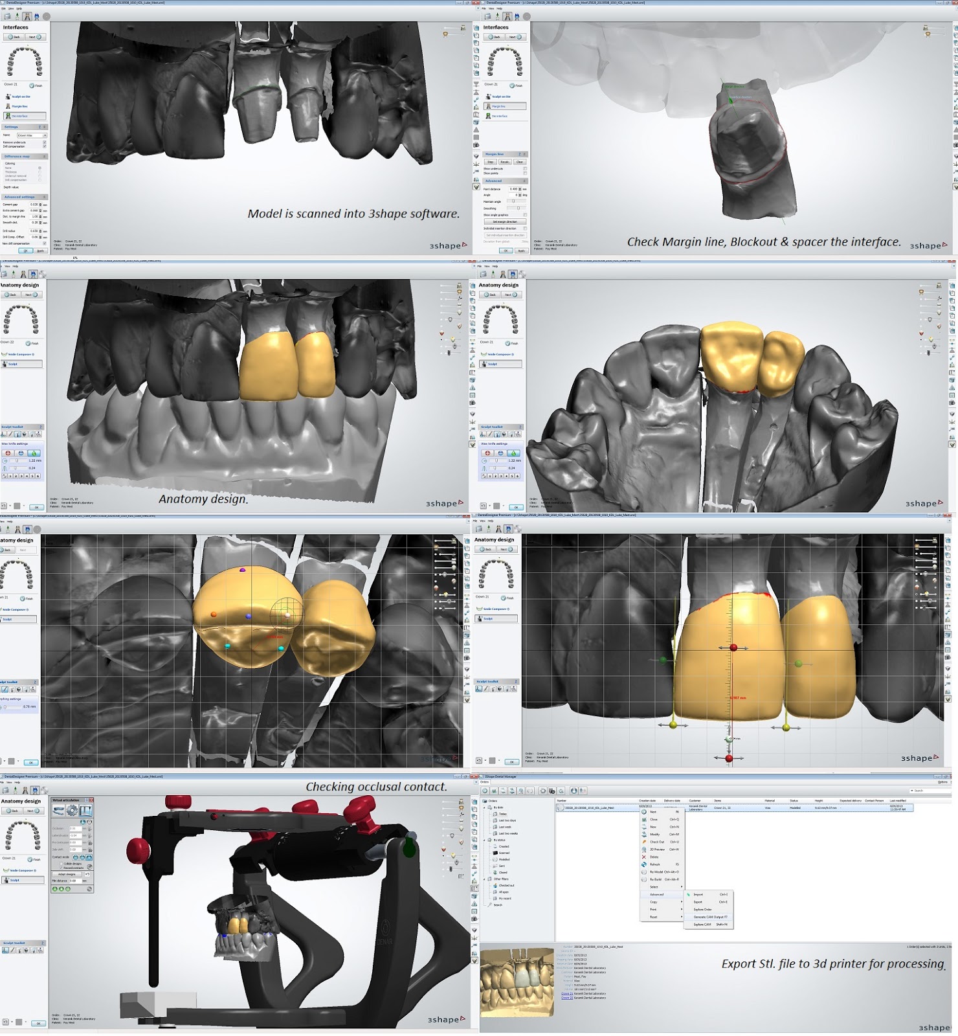The height and width of the screenshot is (1036, 958).
Task: Click the Search box in Dental Manager
Action: click(930, 791)
